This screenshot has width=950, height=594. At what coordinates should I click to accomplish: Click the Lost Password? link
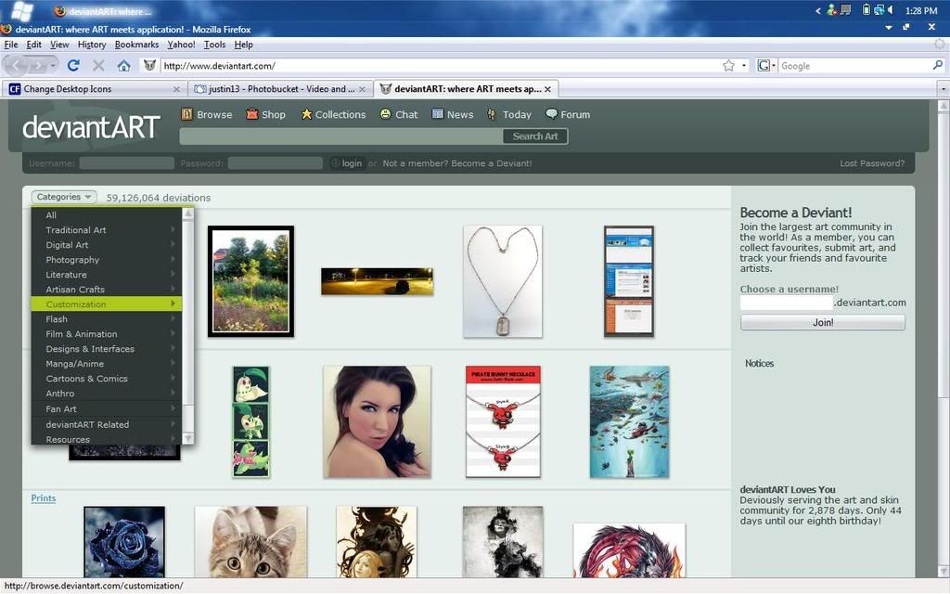pos(872,163)
